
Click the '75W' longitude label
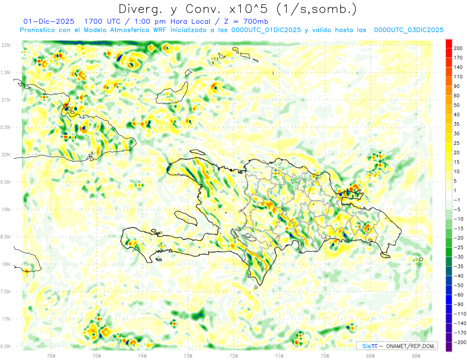coord(97,356)
